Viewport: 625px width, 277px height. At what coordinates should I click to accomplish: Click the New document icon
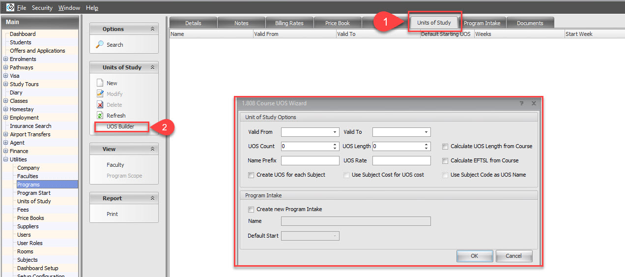pos(100,83)
